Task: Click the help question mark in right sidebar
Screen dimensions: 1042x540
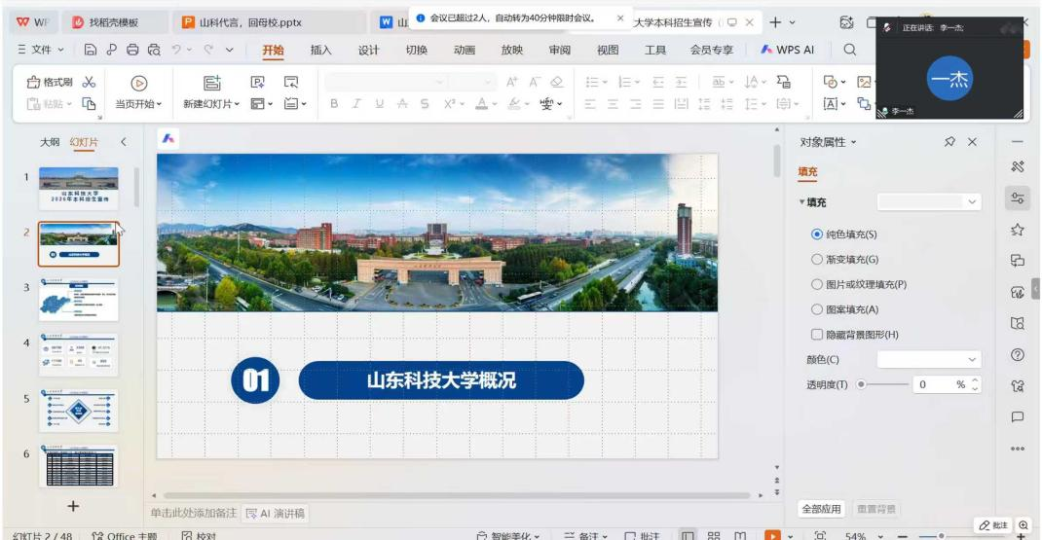Action: point(1018,355)
